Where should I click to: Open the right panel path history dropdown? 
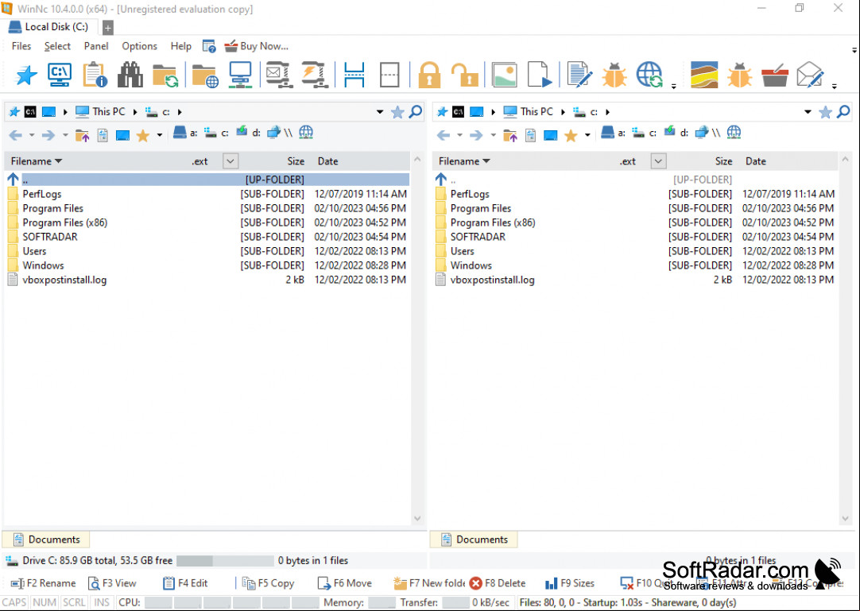pos(808,112)
